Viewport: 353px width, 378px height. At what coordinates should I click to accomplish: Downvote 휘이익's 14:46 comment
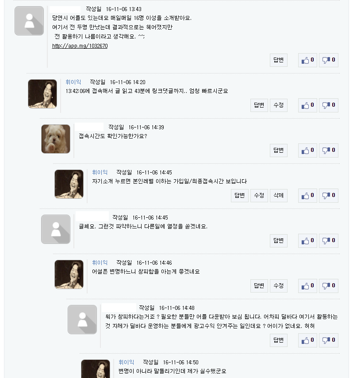pyautogui.click(x=328, y=286)
